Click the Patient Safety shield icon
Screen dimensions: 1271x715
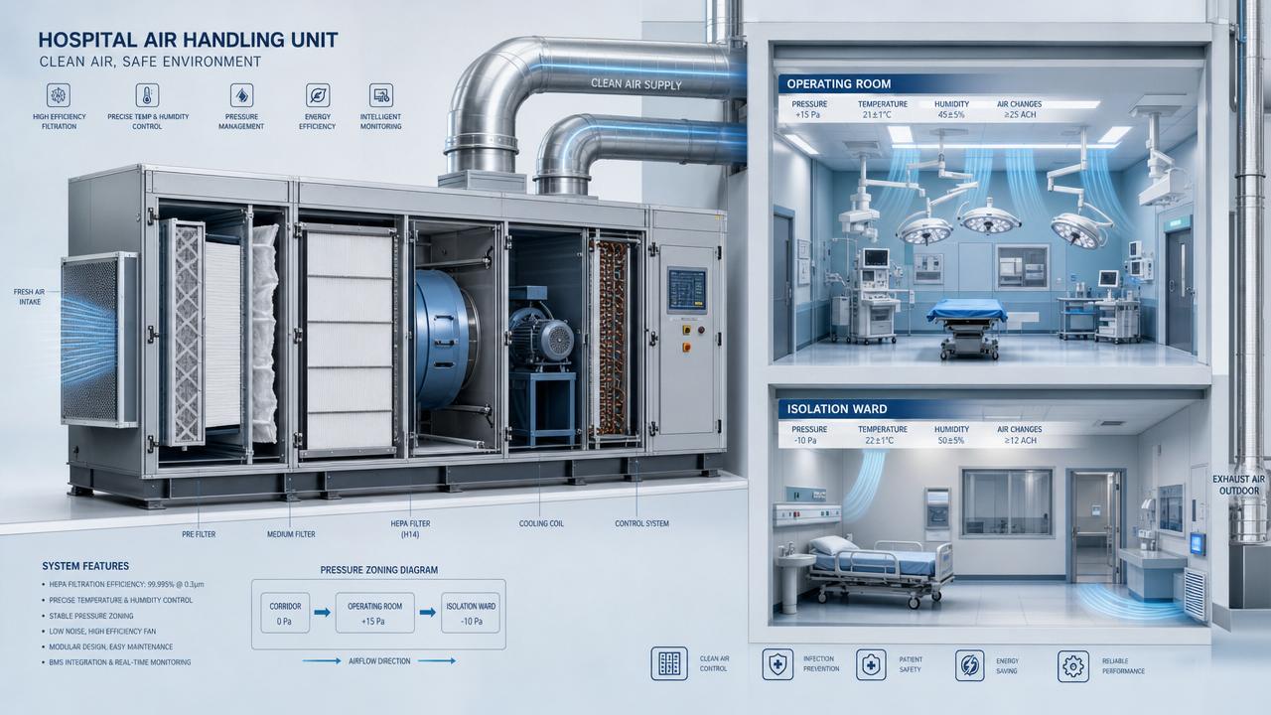[x=871, y=664]
